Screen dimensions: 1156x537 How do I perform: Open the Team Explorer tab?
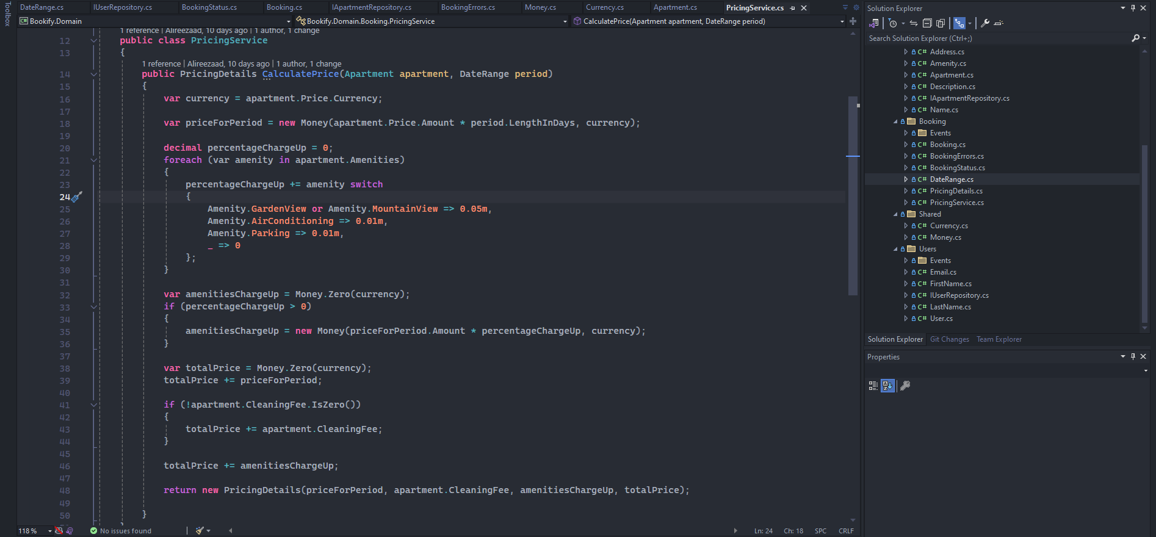[x=999, y=339]
